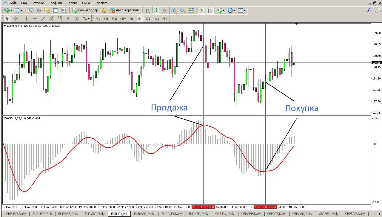The image size is (382, 217).
Task: Switch to M1 timeframe
Action: [x=98, y=18]
